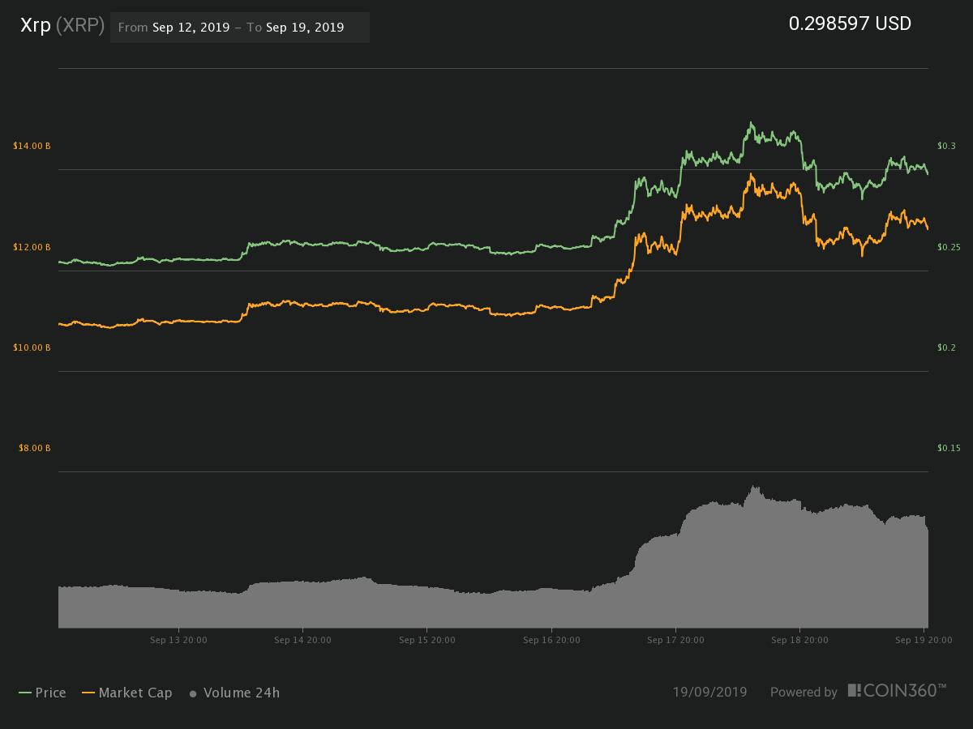Click the $8.00 B axis label

click(x=34, y=448)
